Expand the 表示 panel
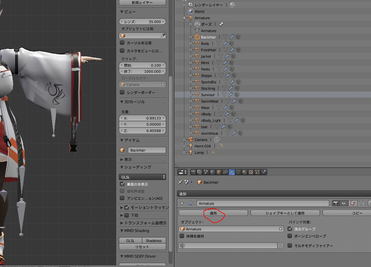 [x=122, y=160]
